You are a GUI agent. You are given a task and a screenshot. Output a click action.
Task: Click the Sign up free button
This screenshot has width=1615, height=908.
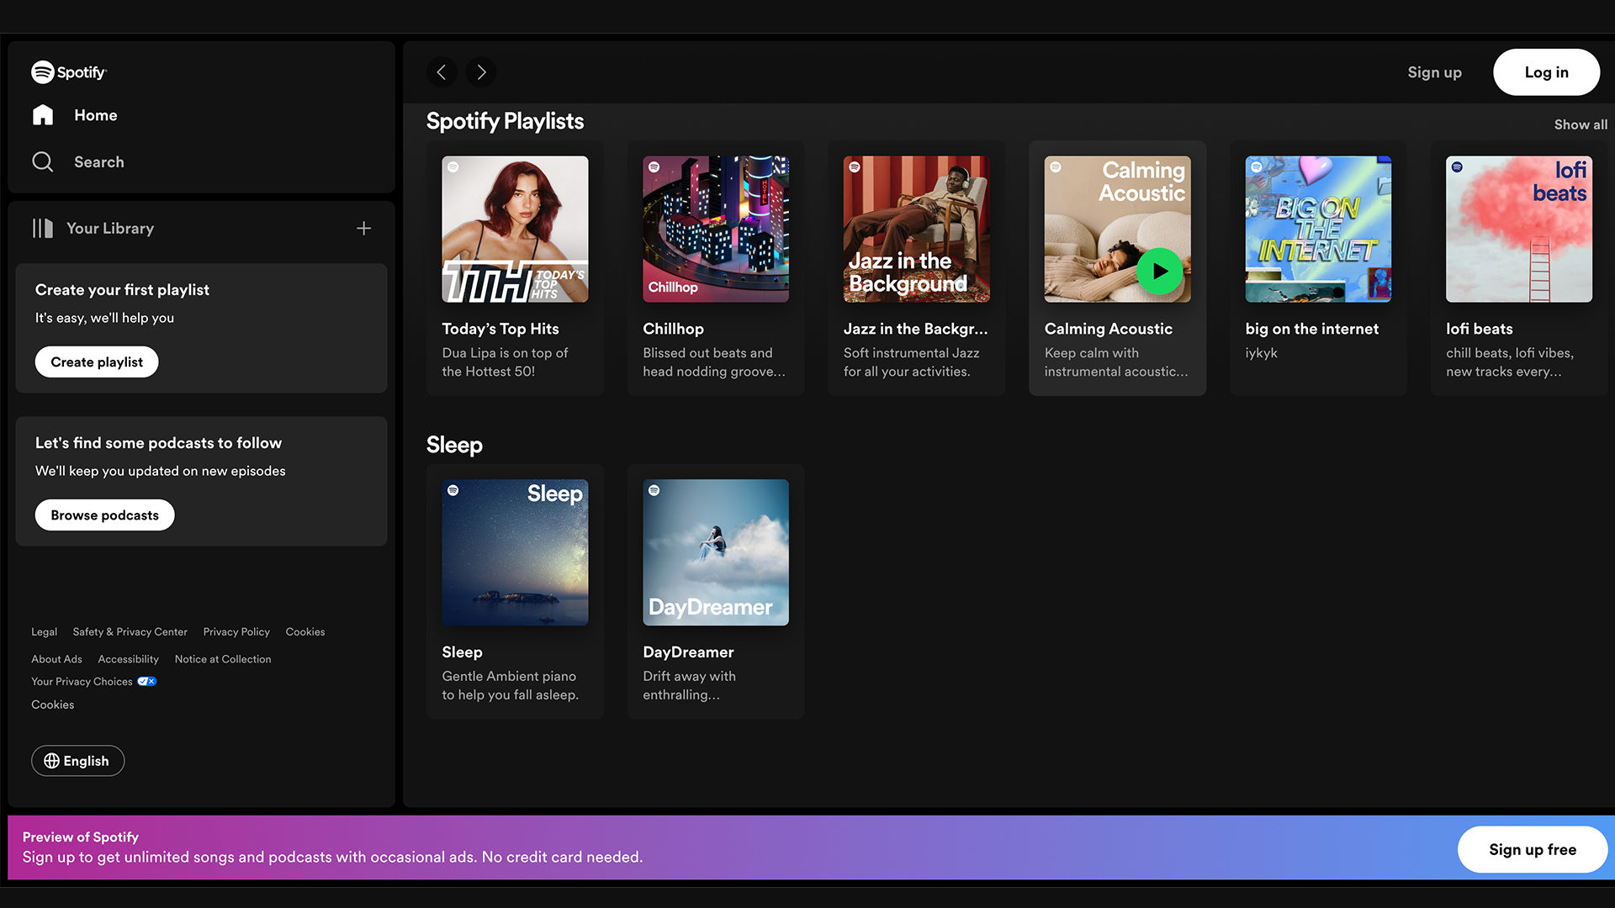[x=1532, y=850]
